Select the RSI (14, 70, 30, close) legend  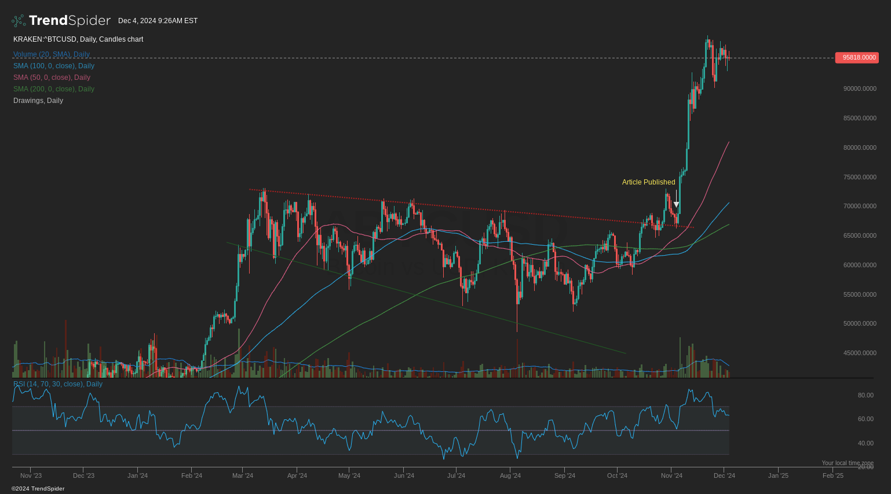(x=57, y=384)
